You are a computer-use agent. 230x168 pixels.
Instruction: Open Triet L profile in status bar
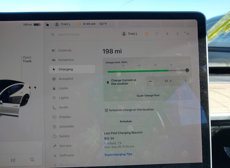click(63, 24)
